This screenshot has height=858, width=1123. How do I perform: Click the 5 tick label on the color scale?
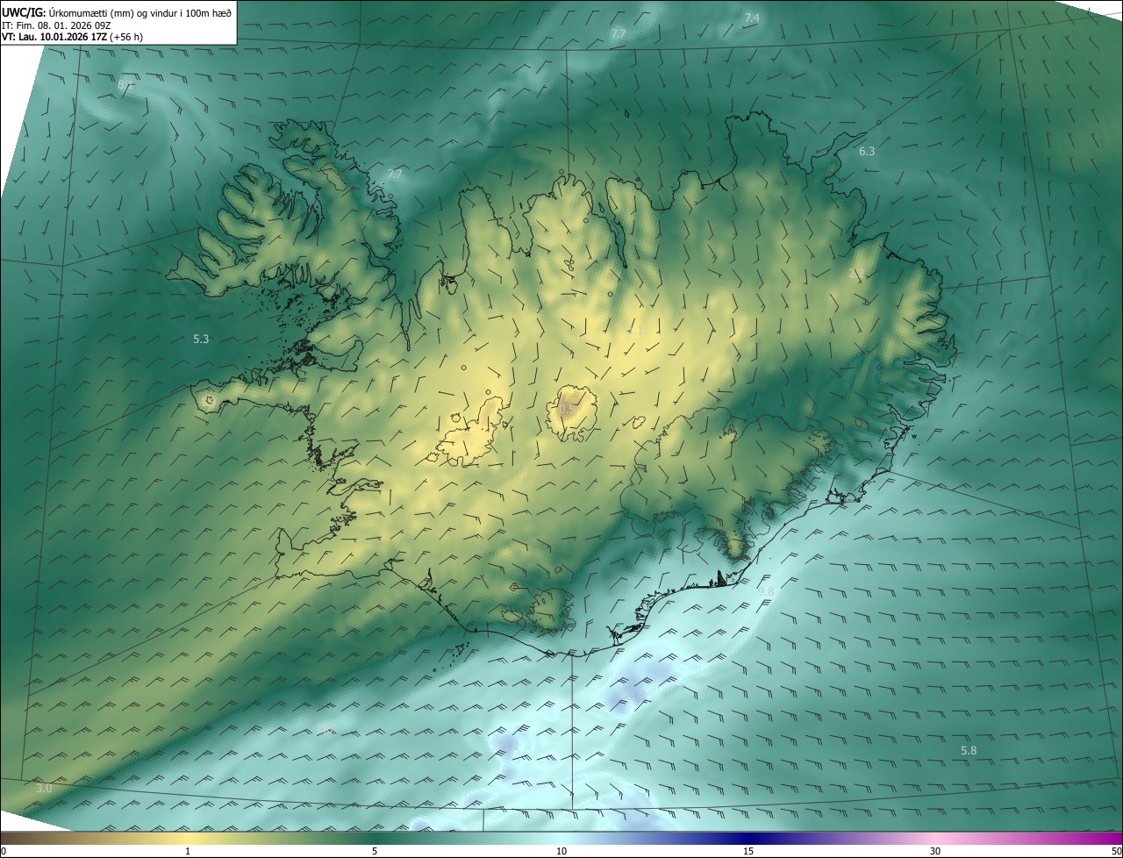375,851
